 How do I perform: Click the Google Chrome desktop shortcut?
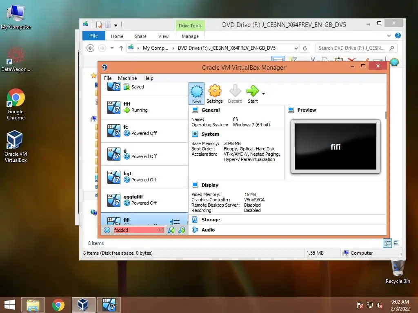[16, 104]
